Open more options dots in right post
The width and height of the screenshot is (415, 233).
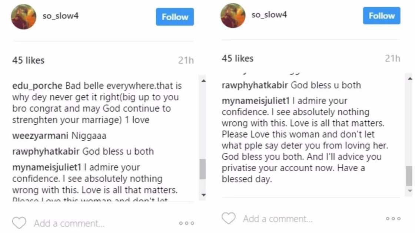tap(393, 219)
